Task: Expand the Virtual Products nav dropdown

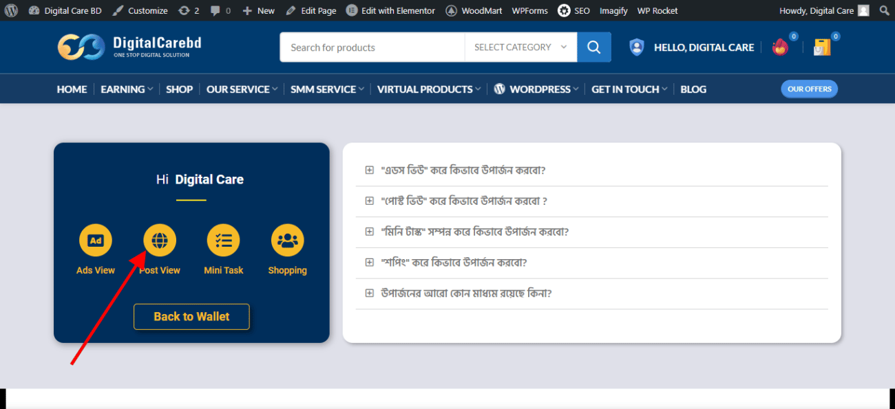Action: pos(429,89)
